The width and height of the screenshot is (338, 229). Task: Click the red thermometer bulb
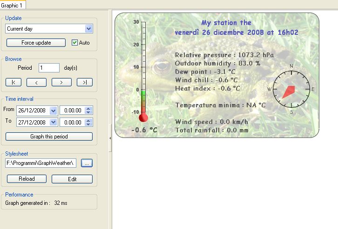point(143,118)
